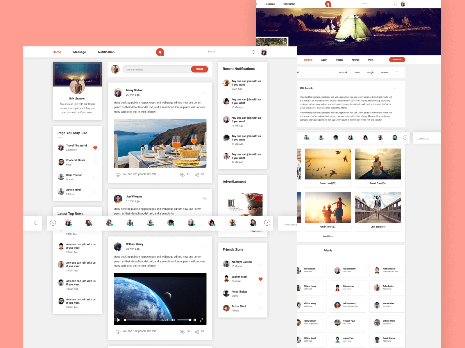Open Notification tab in front window

click(x=106, y=52)
